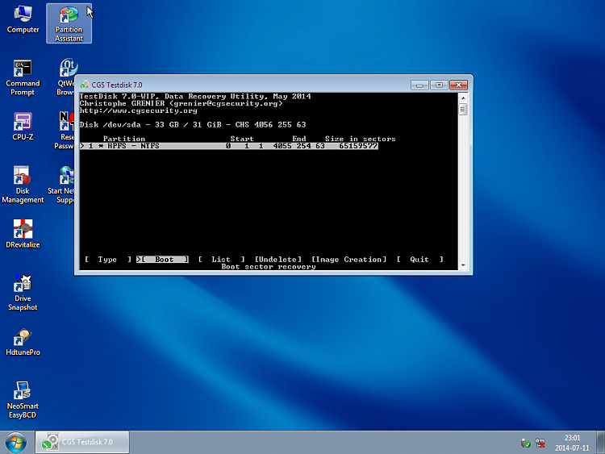
Task: Select the List menu option
Action: (x=221, y=260)
